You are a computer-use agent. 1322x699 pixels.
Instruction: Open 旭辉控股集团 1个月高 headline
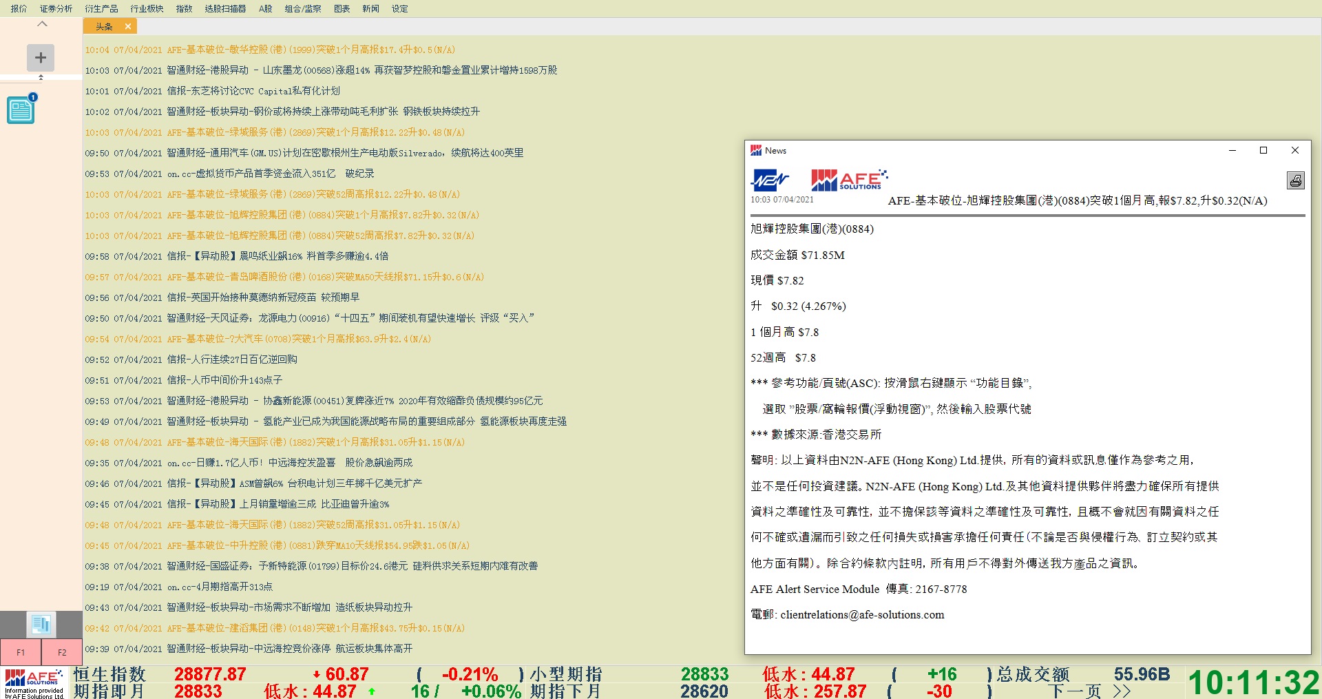click(x=282, y=215)
